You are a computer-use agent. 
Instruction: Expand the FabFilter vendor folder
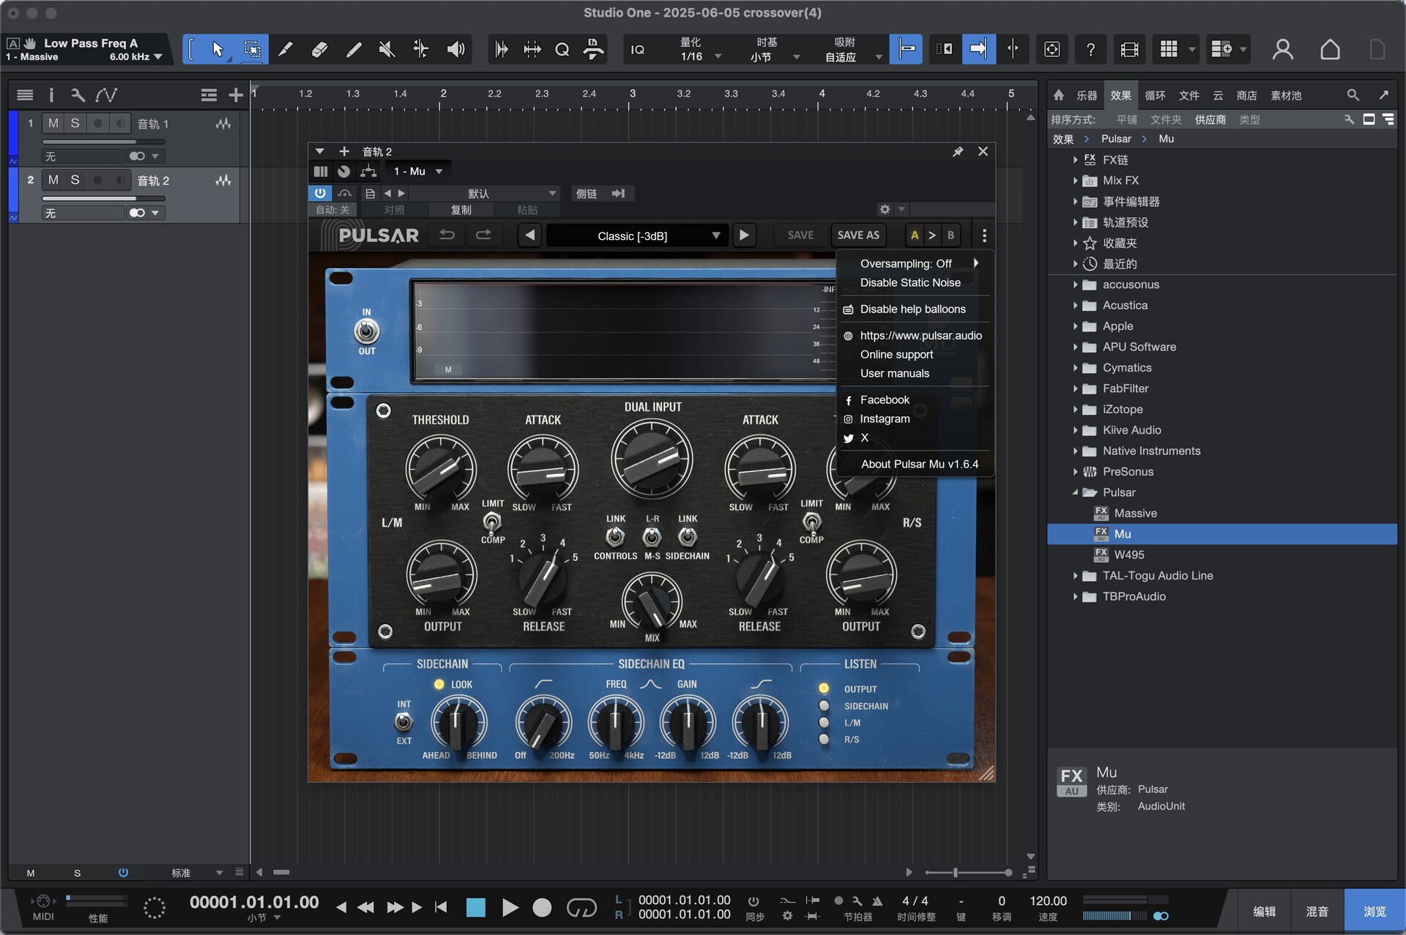pyautogui.click(x=1075, y=388)
